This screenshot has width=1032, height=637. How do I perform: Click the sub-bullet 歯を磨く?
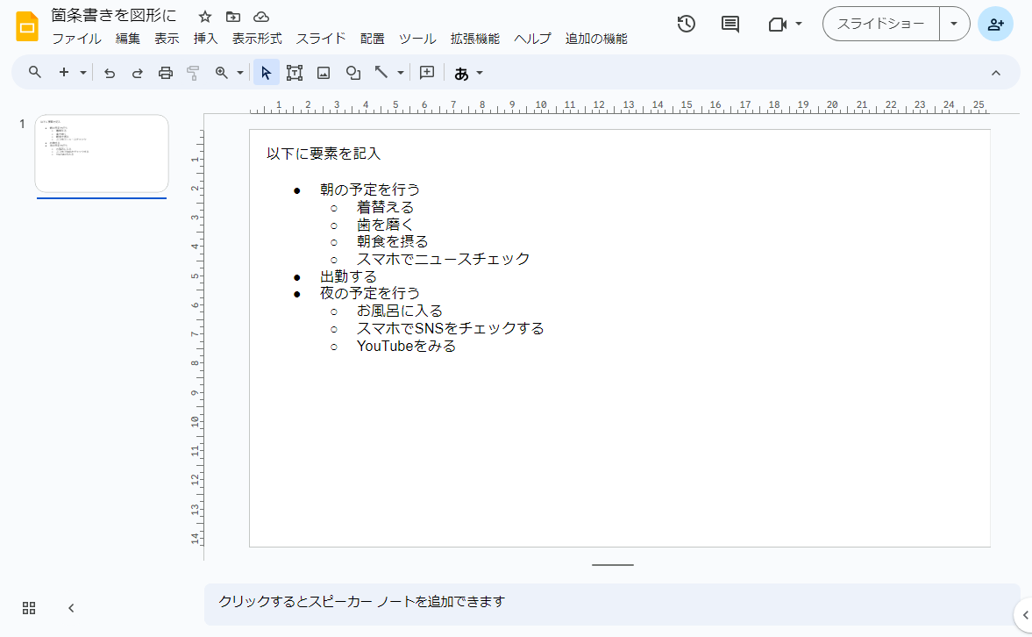coord(385,225)
